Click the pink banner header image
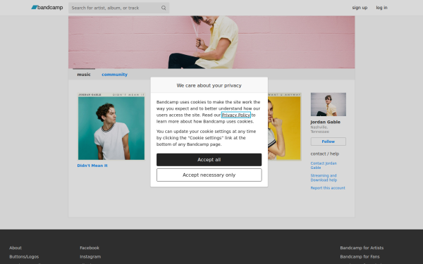423x264 pixels. (x=211, y=42)
